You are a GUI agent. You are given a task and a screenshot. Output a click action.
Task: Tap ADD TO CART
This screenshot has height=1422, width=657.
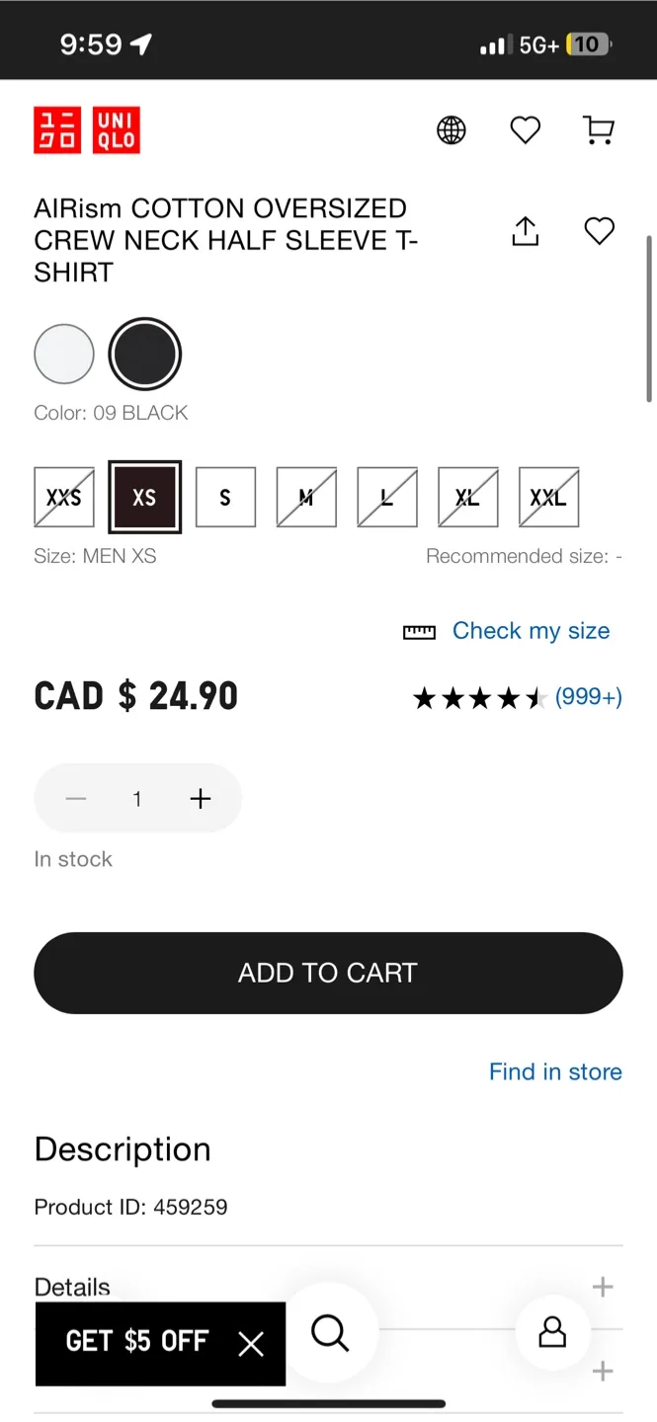tap(328, 973)
